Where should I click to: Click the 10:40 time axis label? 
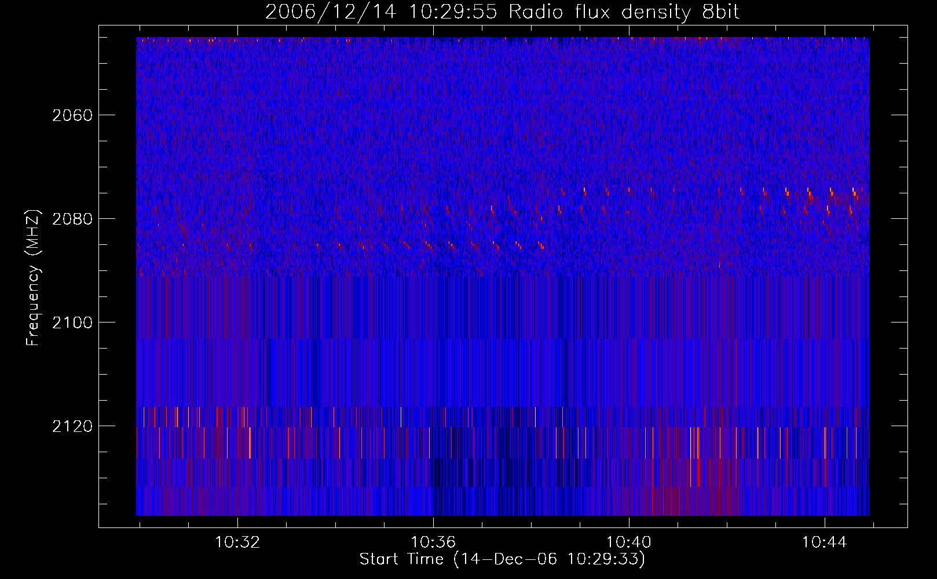coord(628,543)
